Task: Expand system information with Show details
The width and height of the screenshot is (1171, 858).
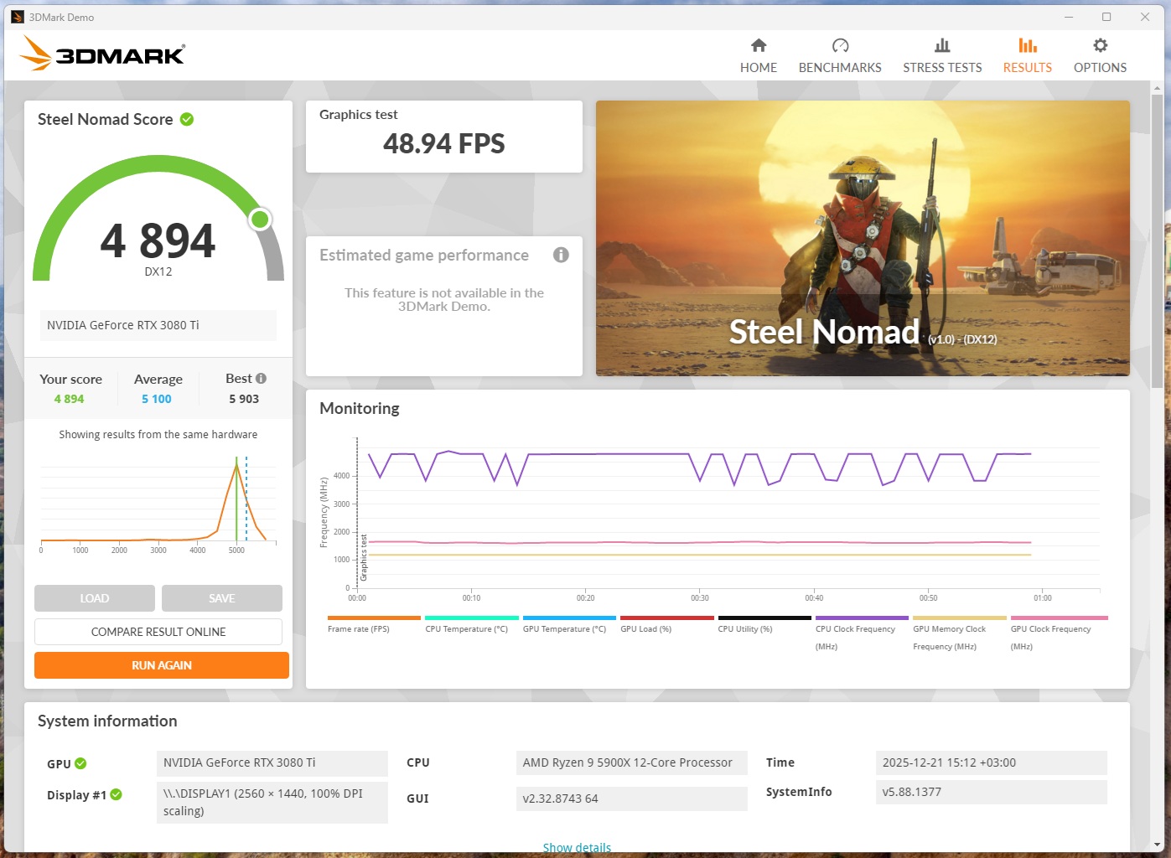Action: [577, 848]
